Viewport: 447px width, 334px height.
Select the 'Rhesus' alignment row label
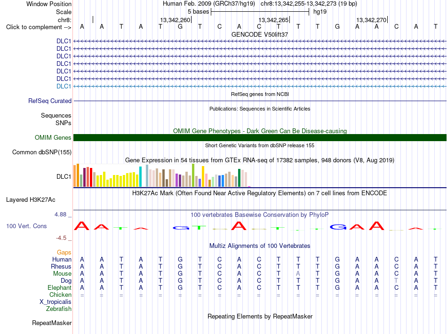point(61,267)
